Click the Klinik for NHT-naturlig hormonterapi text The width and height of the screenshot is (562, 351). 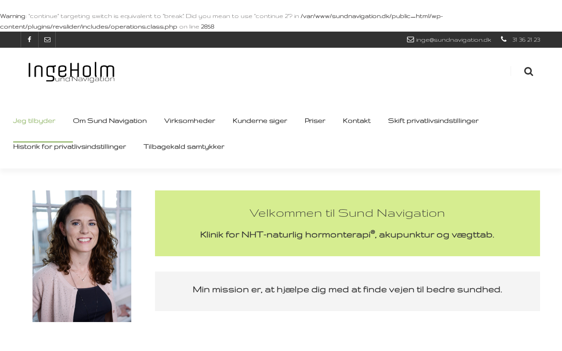pos(347,235)
